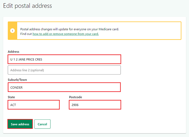Click the Suburb/Town label text
This screenshot has width=189, height=137.
tap(17, 80)
